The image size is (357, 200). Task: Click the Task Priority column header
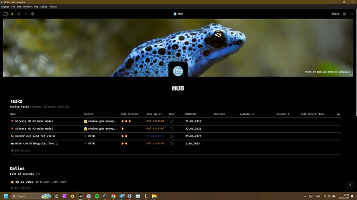(x=130, y=114)
